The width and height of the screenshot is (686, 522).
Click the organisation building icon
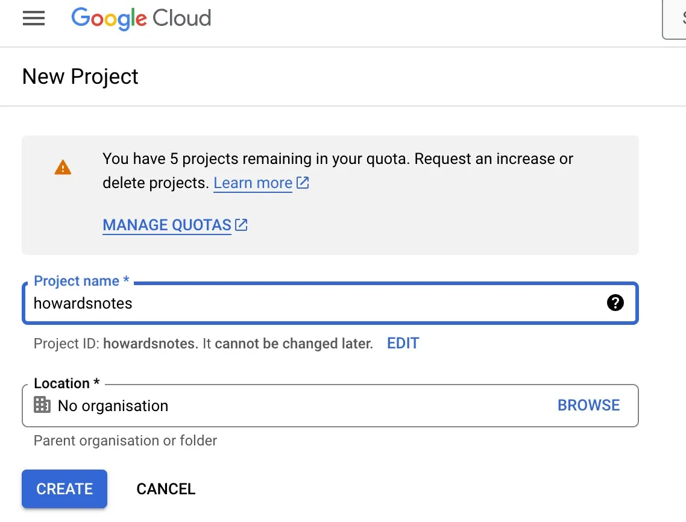(x=42, y=405)
